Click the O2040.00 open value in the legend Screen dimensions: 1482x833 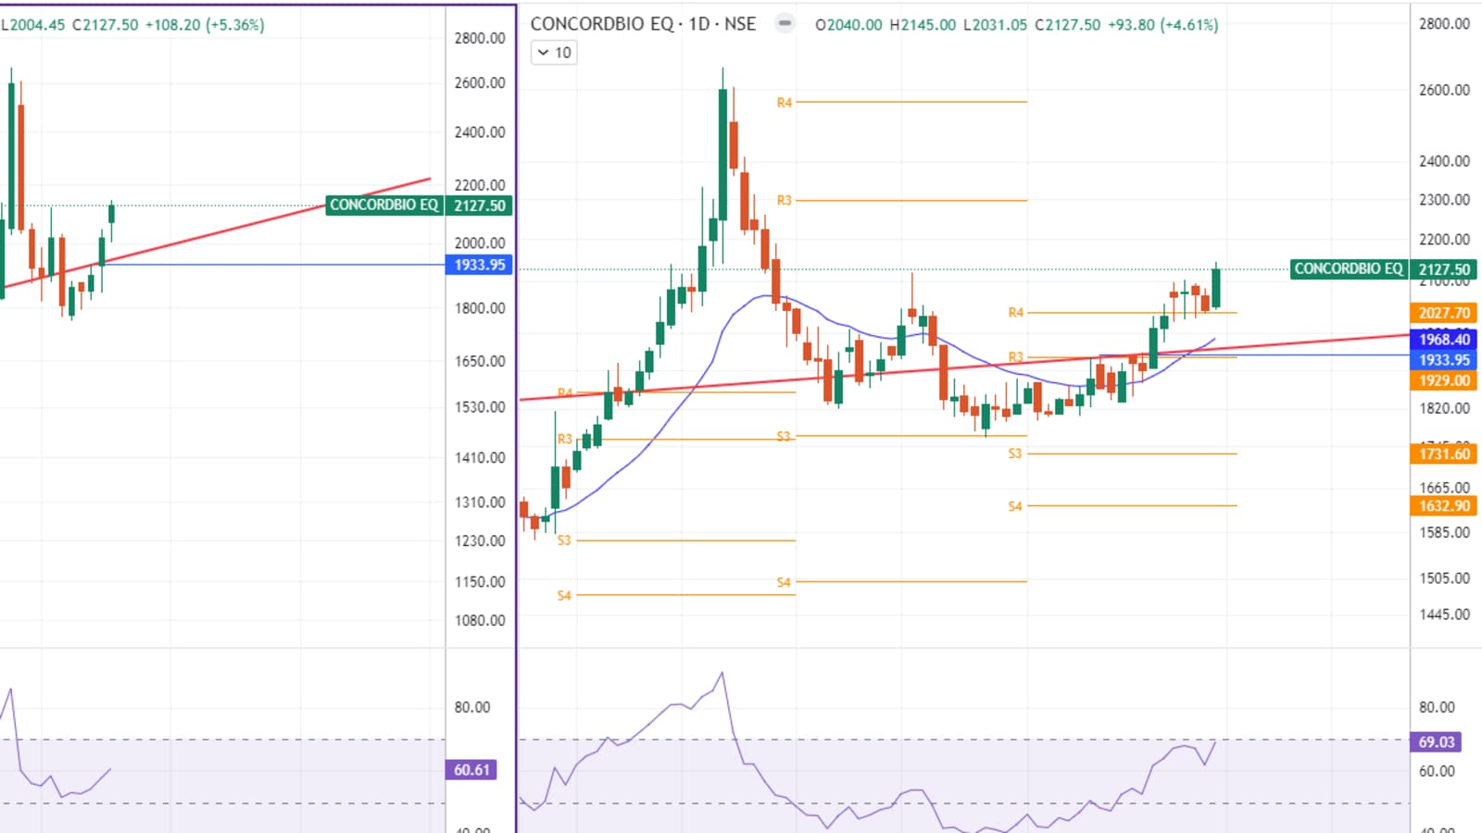[848, 25]
